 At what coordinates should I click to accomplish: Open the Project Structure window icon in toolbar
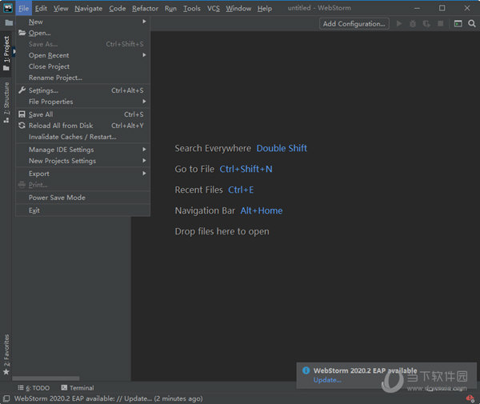(x=458, y=23)
